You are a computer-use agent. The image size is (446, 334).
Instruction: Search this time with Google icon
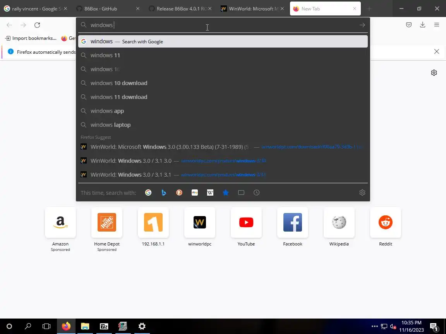(x=148, y=193)
